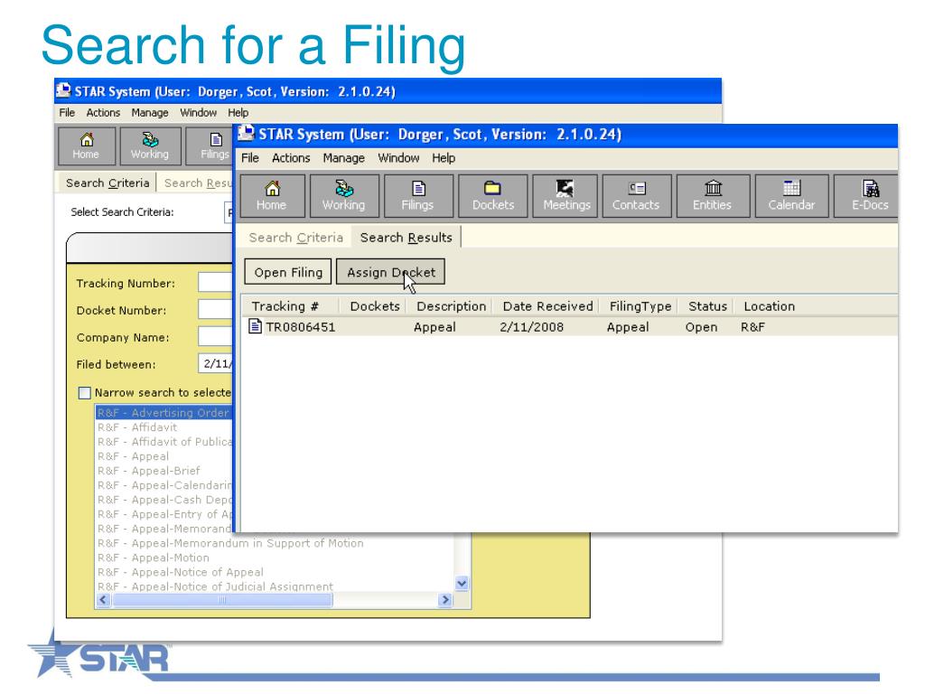Click Filings in the back window toolbar
Viewport: 925px width, 694px height.
pos(210,145)
